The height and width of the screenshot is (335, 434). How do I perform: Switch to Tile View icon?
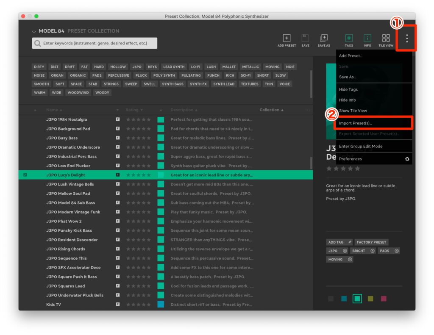coord(386,39)
